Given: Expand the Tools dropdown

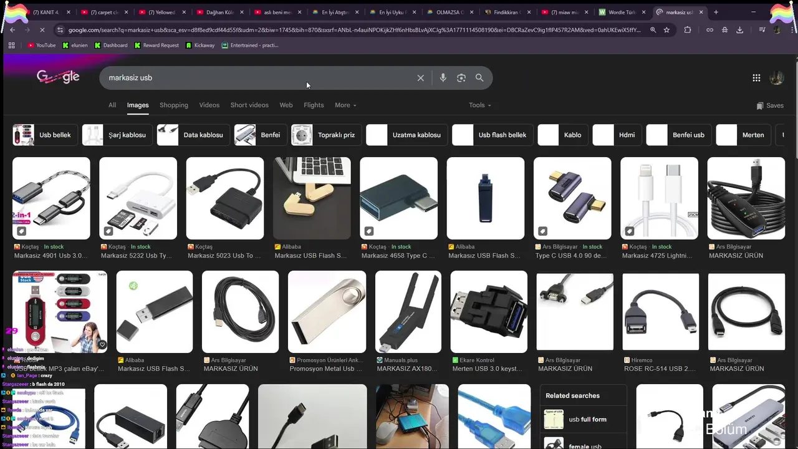Looking at the screenshot, I should coord(480,105).
